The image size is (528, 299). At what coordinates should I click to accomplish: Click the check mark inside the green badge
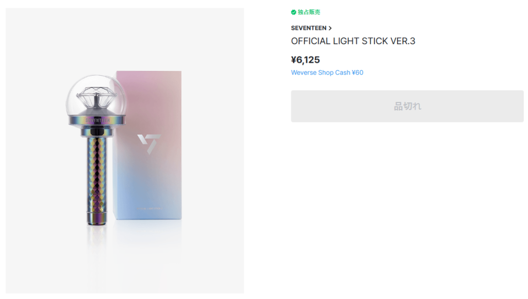(292, 11)
